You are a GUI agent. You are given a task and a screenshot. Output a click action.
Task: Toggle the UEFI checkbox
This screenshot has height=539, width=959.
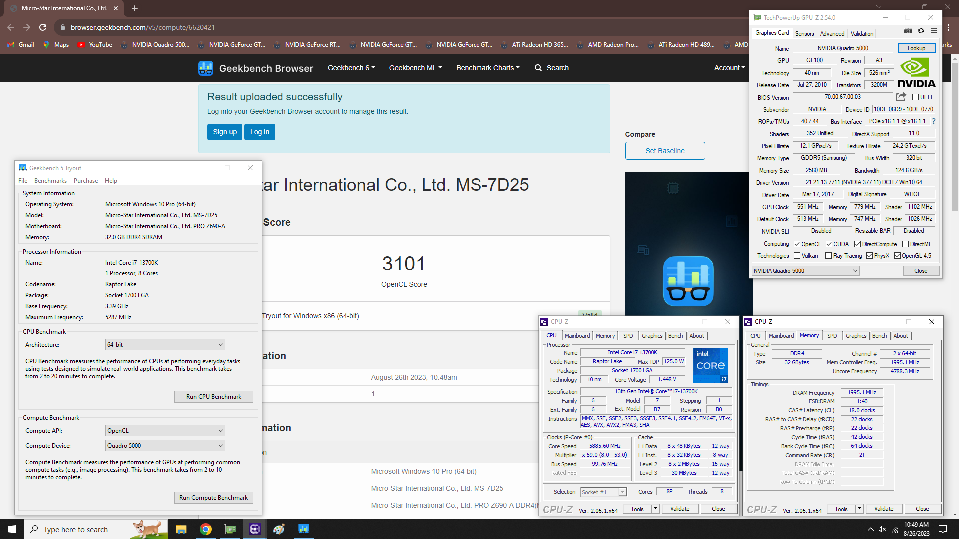[915, 97]
